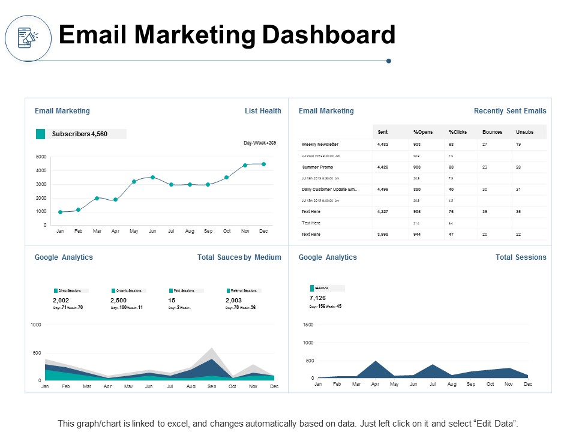Click the %Opens value "944"
This screenshot has width=576, height=432.
417,235
